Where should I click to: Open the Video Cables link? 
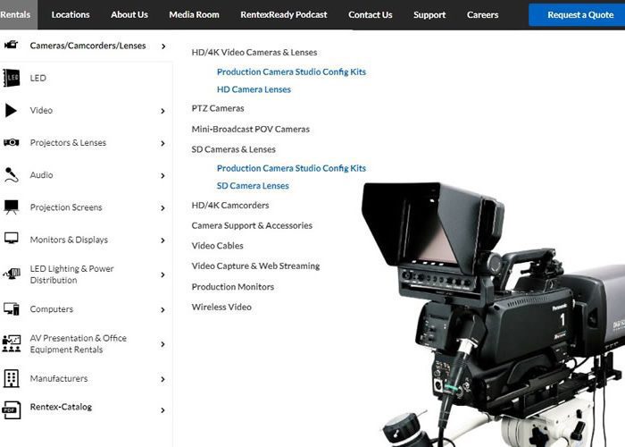[x=217, y=246]
